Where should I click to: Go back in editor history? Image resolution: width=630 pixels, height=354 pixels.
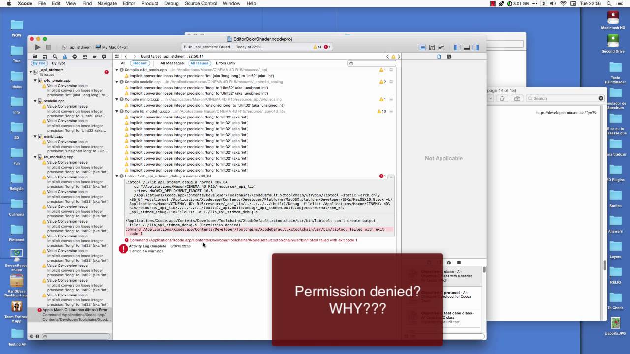tap(126, 57)
